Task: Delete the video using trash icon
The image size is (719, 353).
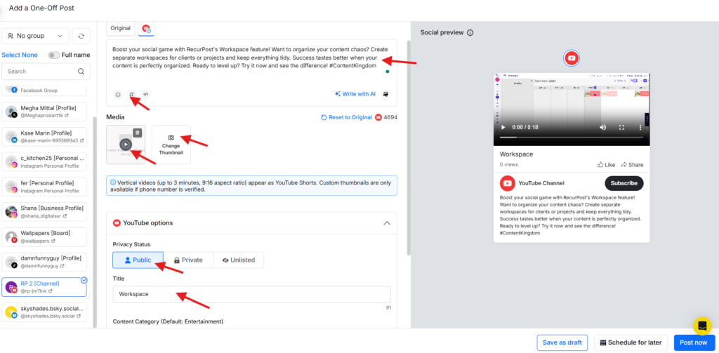Action: pyautogui.click(x=138, y=133)
